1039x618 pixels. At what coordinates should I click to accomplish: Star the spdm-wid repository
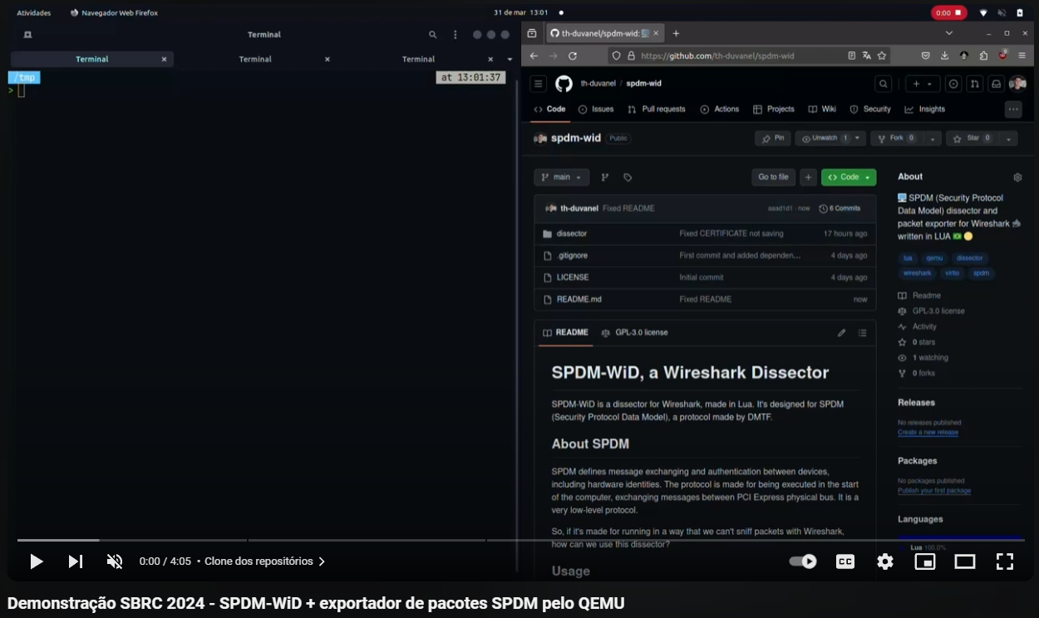tap(972, 139)
